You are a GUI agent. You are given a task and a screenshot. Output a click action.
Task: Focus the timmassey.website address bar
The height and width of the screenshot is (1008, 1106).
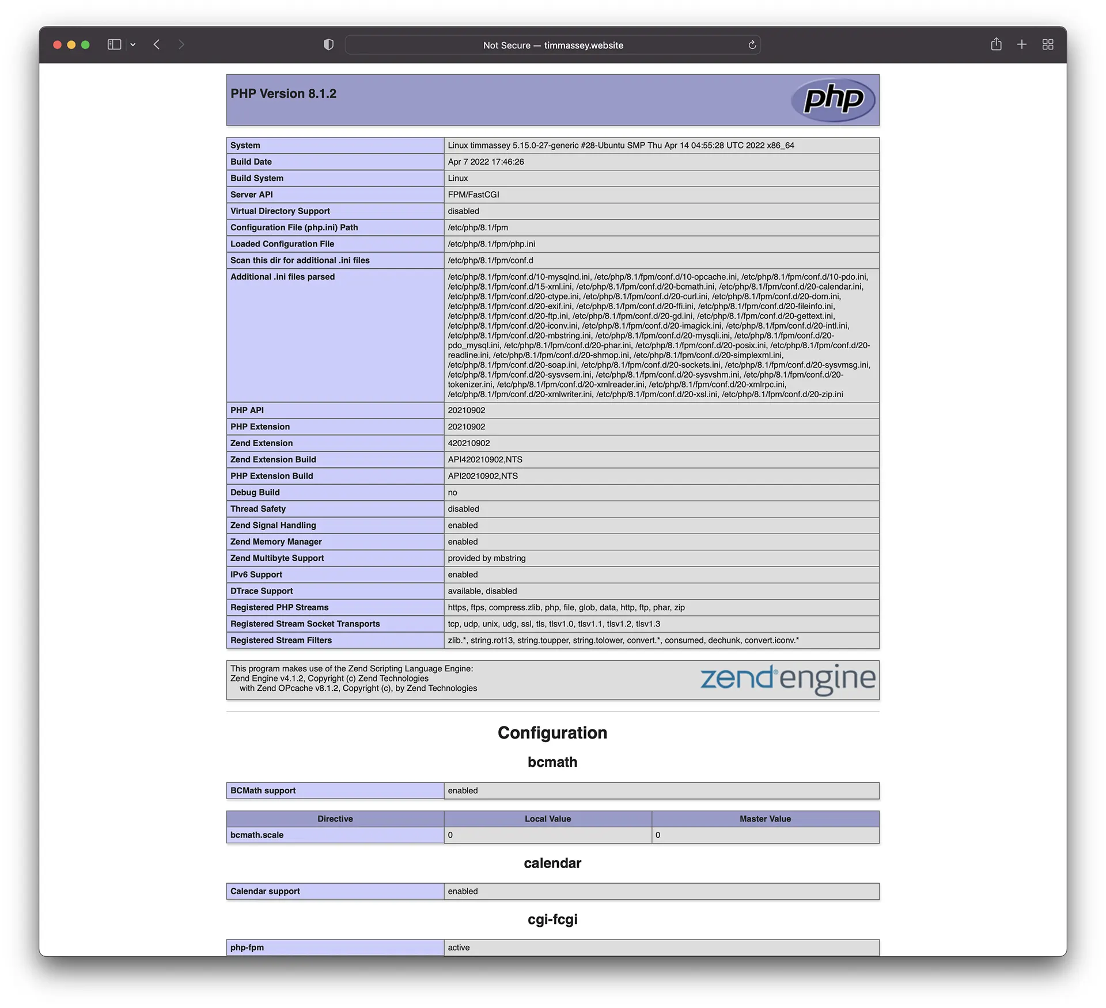tap(553, 45)
